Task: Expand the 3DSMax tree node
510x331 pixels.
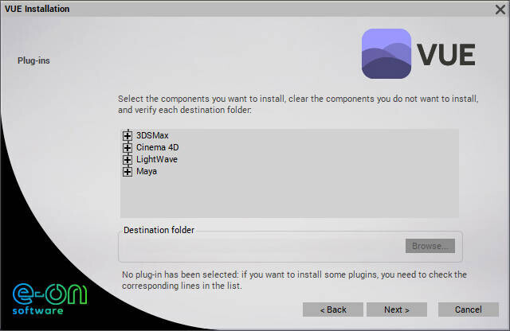Action: [x=127, y=136]
